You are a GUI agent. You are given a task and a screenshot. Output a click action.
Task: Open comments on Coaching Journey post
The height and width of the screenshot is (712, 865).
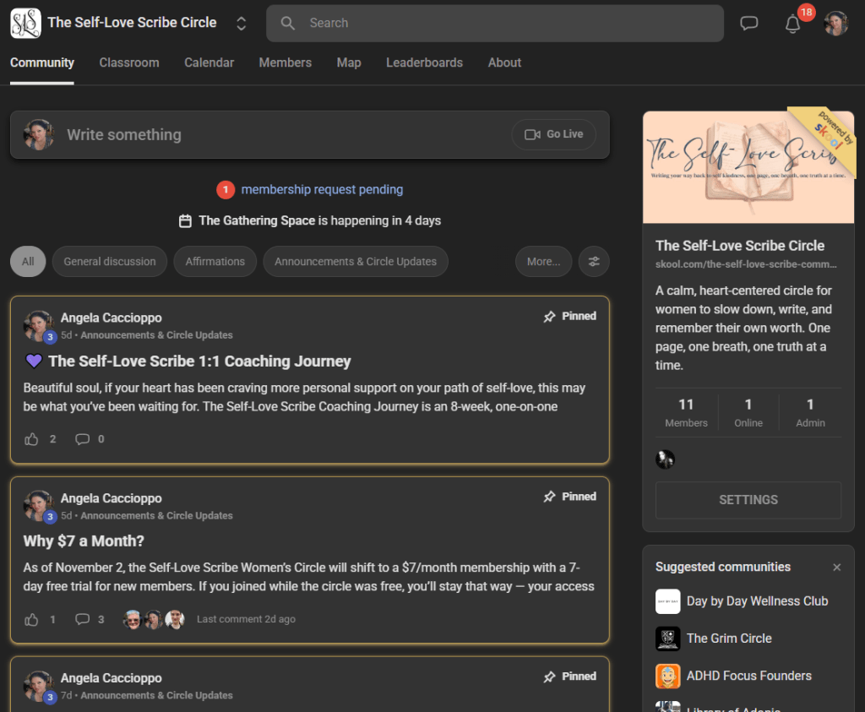[x=83, y=439]
